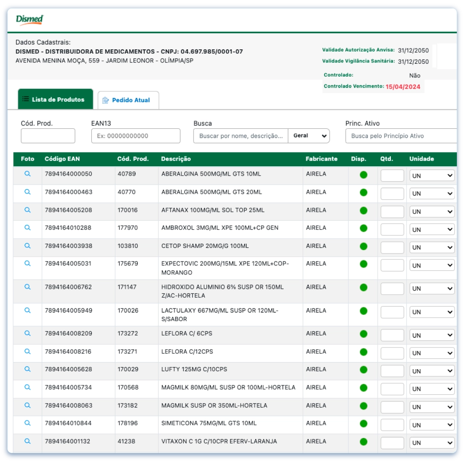View photo for LUFTY 125MG C/10CPS

28,369
